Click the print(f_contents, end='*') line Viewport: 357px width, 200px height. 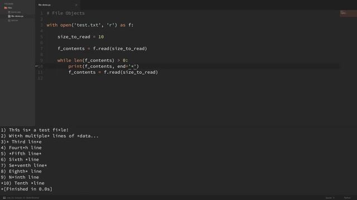104,66
